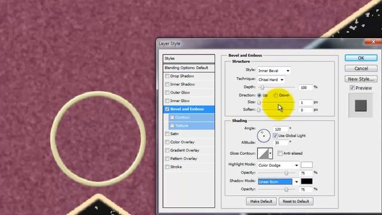
Task: Click the Reset to Default button
Action: pyautogui.click(x=296, y=201)
